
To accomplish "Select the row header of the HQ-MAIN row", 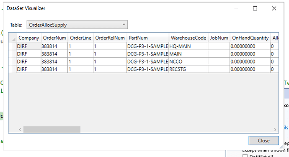I will 13,46.
